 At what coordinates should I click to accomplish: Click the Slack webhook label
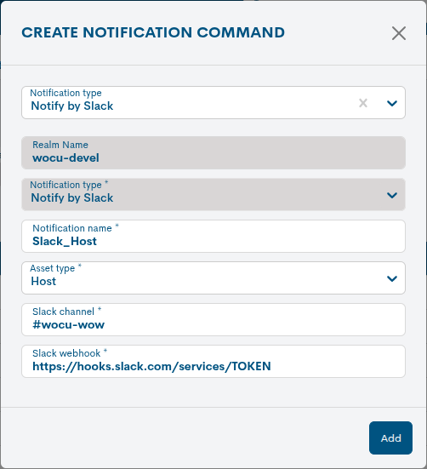pyautogui.click(x=66, y=353)
